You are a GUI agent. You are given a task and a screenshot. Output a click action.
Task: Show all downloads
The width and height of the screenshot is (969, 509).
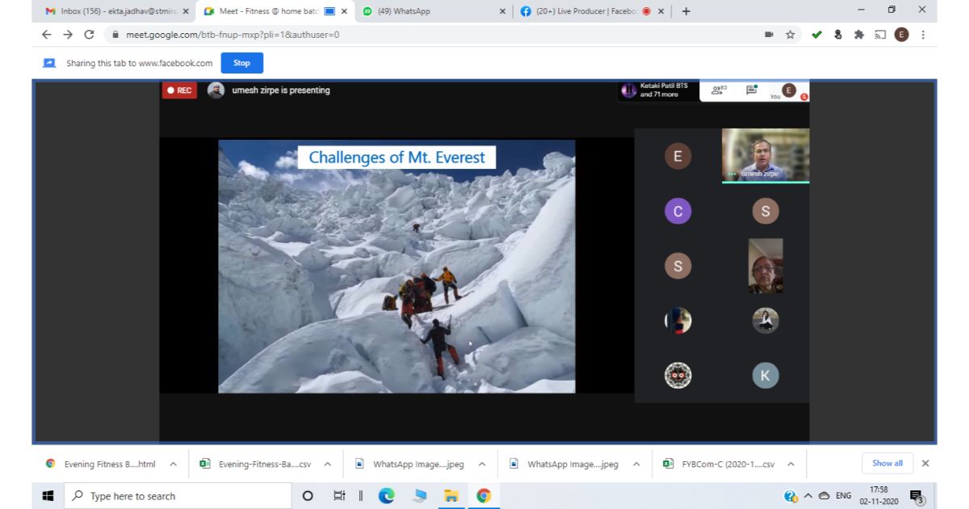coord(887,463)
